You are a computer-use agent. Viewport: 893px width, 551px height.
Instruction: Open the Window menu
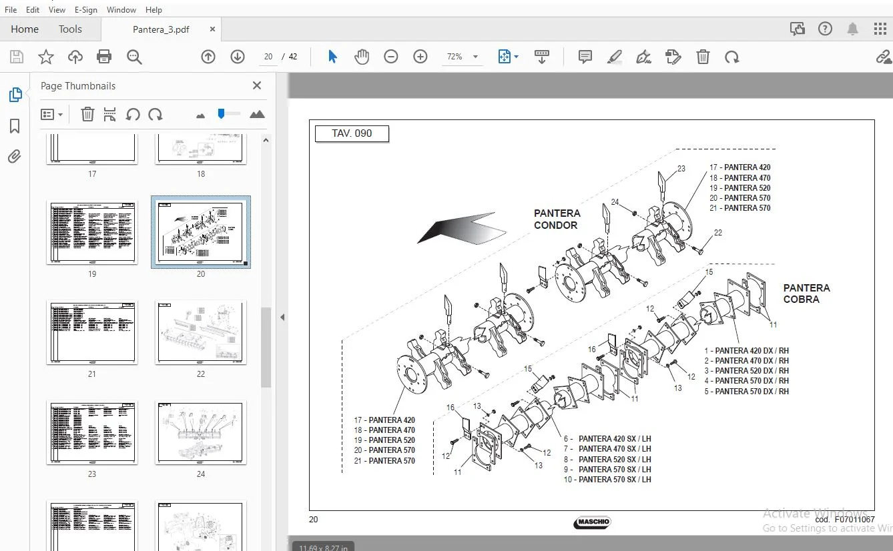[121, 10]
